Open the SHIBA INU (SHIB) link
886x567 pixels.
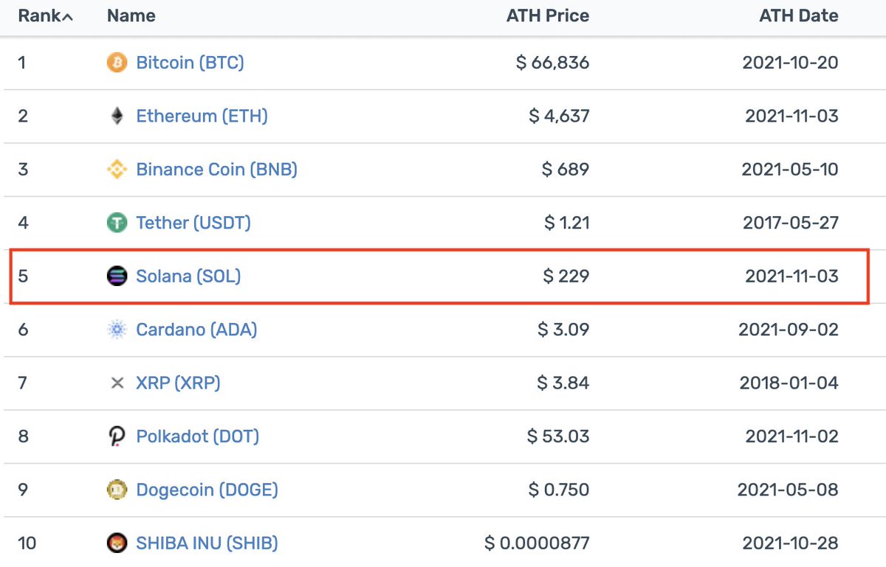coord(207,543)
